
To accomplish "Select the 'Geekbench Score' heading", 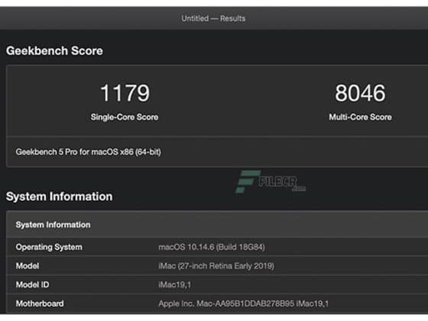I will (x=54, y=50).
